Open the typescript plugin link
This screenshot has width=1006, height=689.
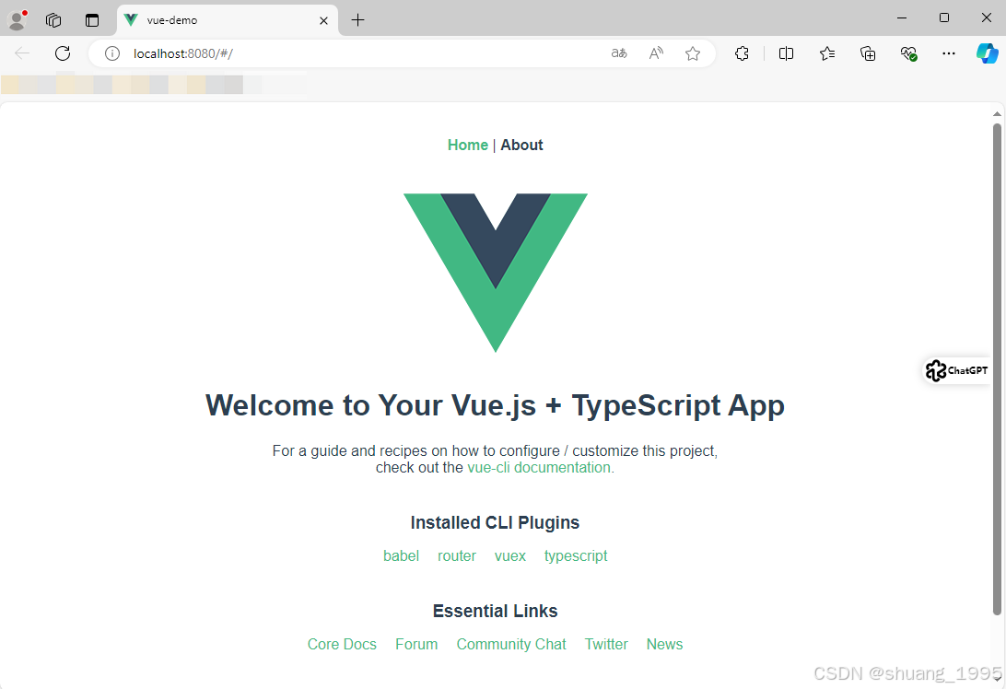(576, 556)
